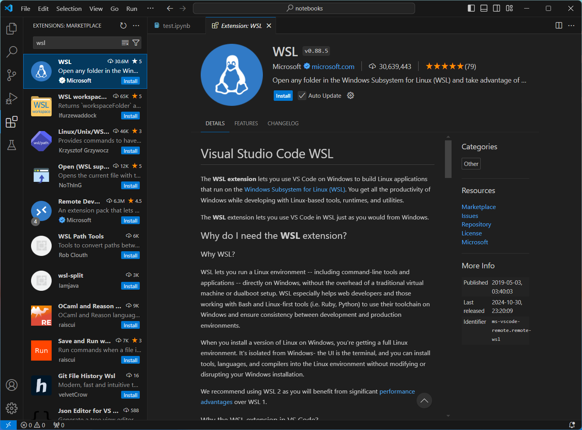Install the WSL Path Tools extension
This screenshot has width=582, height=430.
[130, 256]
